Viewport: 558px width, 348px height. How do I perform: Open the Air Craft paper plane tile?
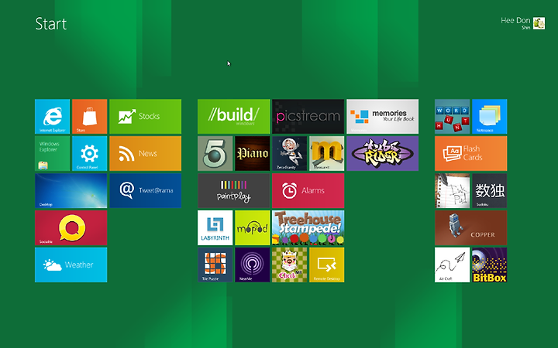tap(453, 265)
